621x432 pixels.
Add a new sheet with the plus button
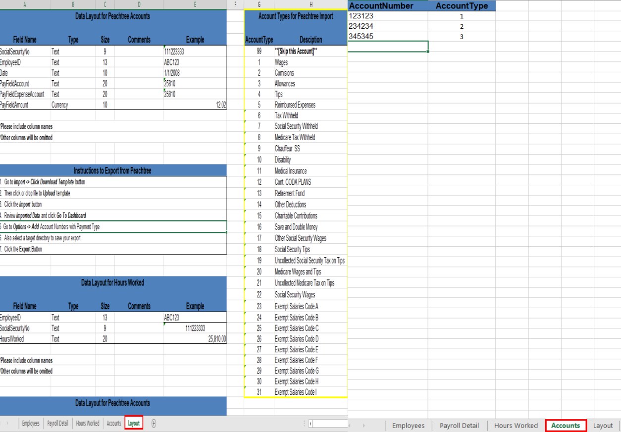tap(154, 424)
